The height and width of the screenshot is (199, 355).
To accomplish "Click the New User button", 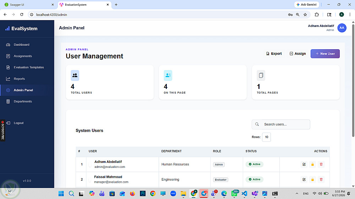I will point(325,54).
